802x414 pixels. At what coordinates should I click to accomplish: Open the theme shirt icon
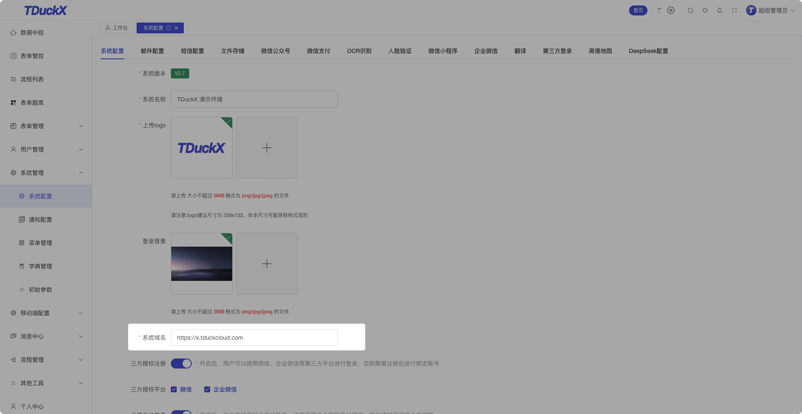tap(705, 10)
